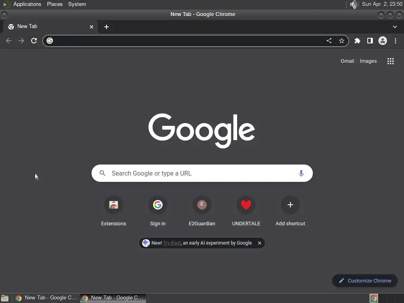404x303 pixels.
Task: Click the show desktop icon in the bottom panel
Action: coord(5,298)
